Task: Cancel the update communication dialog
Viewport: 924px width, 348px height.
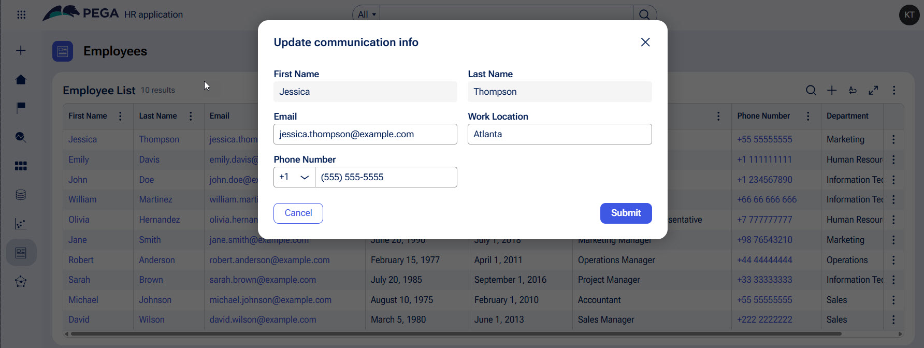Action: 298,213
